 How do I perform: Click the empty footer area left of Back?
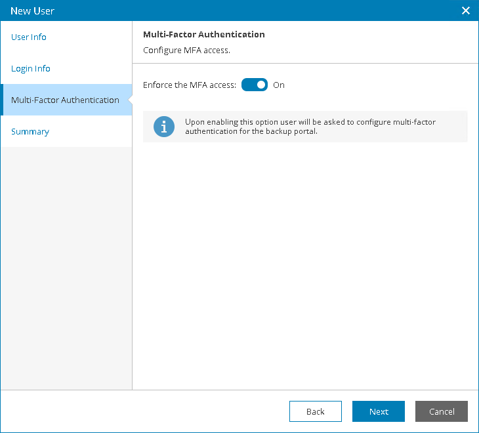(144, 411)
